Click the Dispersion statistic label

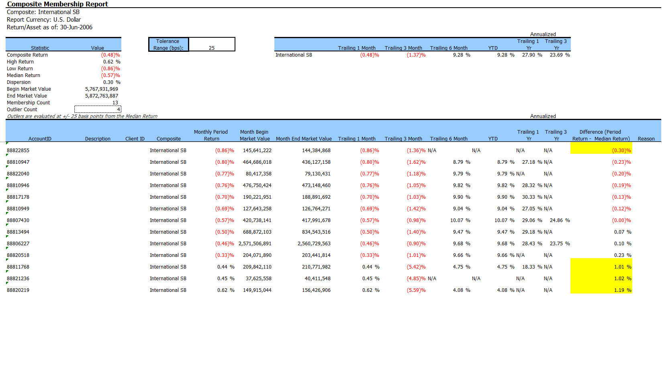pos(18,82)
